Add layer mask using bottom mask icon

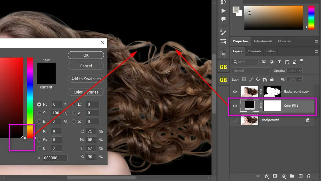pyautogui.click(x=275, y=176)
